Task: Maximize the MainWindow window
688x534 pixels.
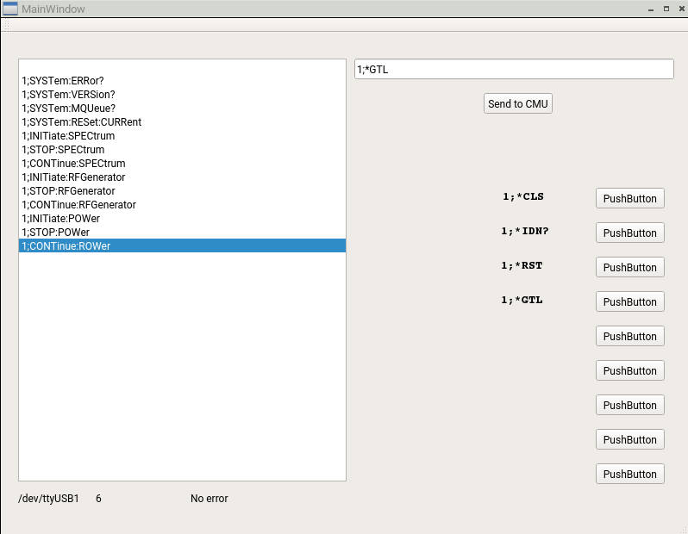Action: tap(666, 9)
